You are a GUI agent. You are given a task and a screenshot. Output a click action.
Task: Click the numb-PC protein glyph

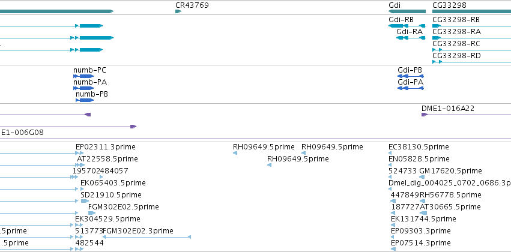[83, 76]
